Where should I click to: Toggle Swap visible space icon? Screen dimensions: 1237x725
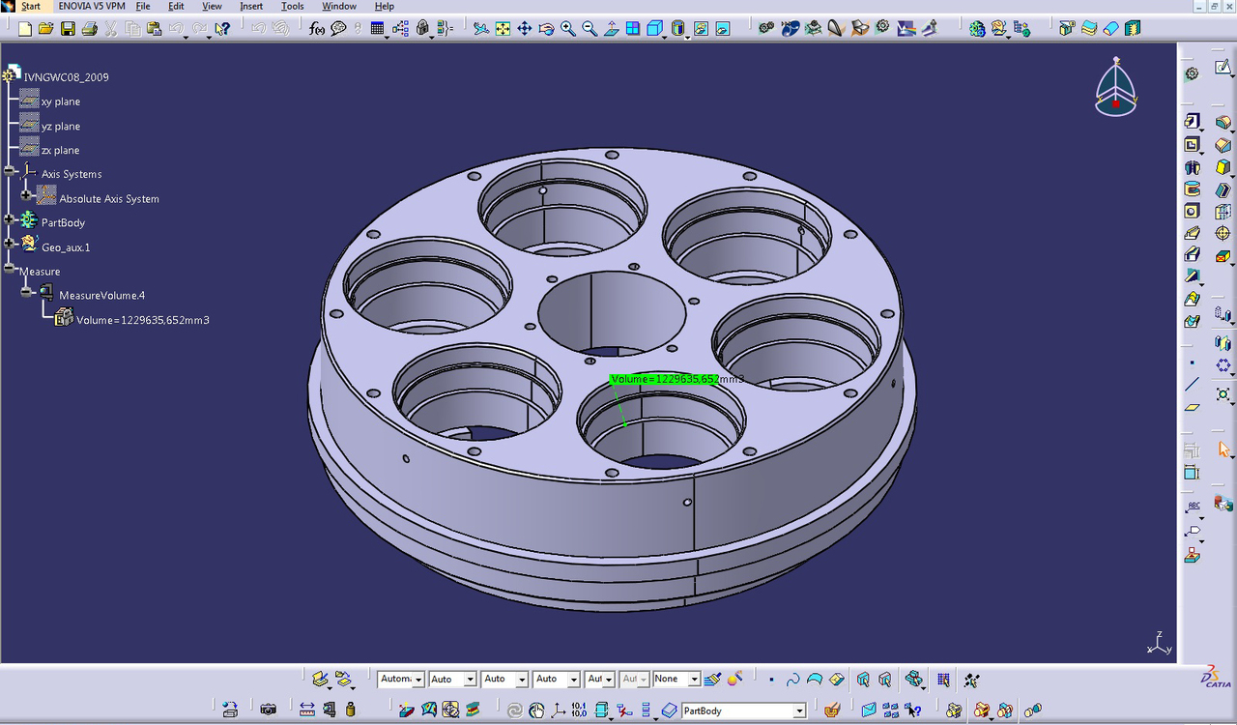(x=722, y=29)
